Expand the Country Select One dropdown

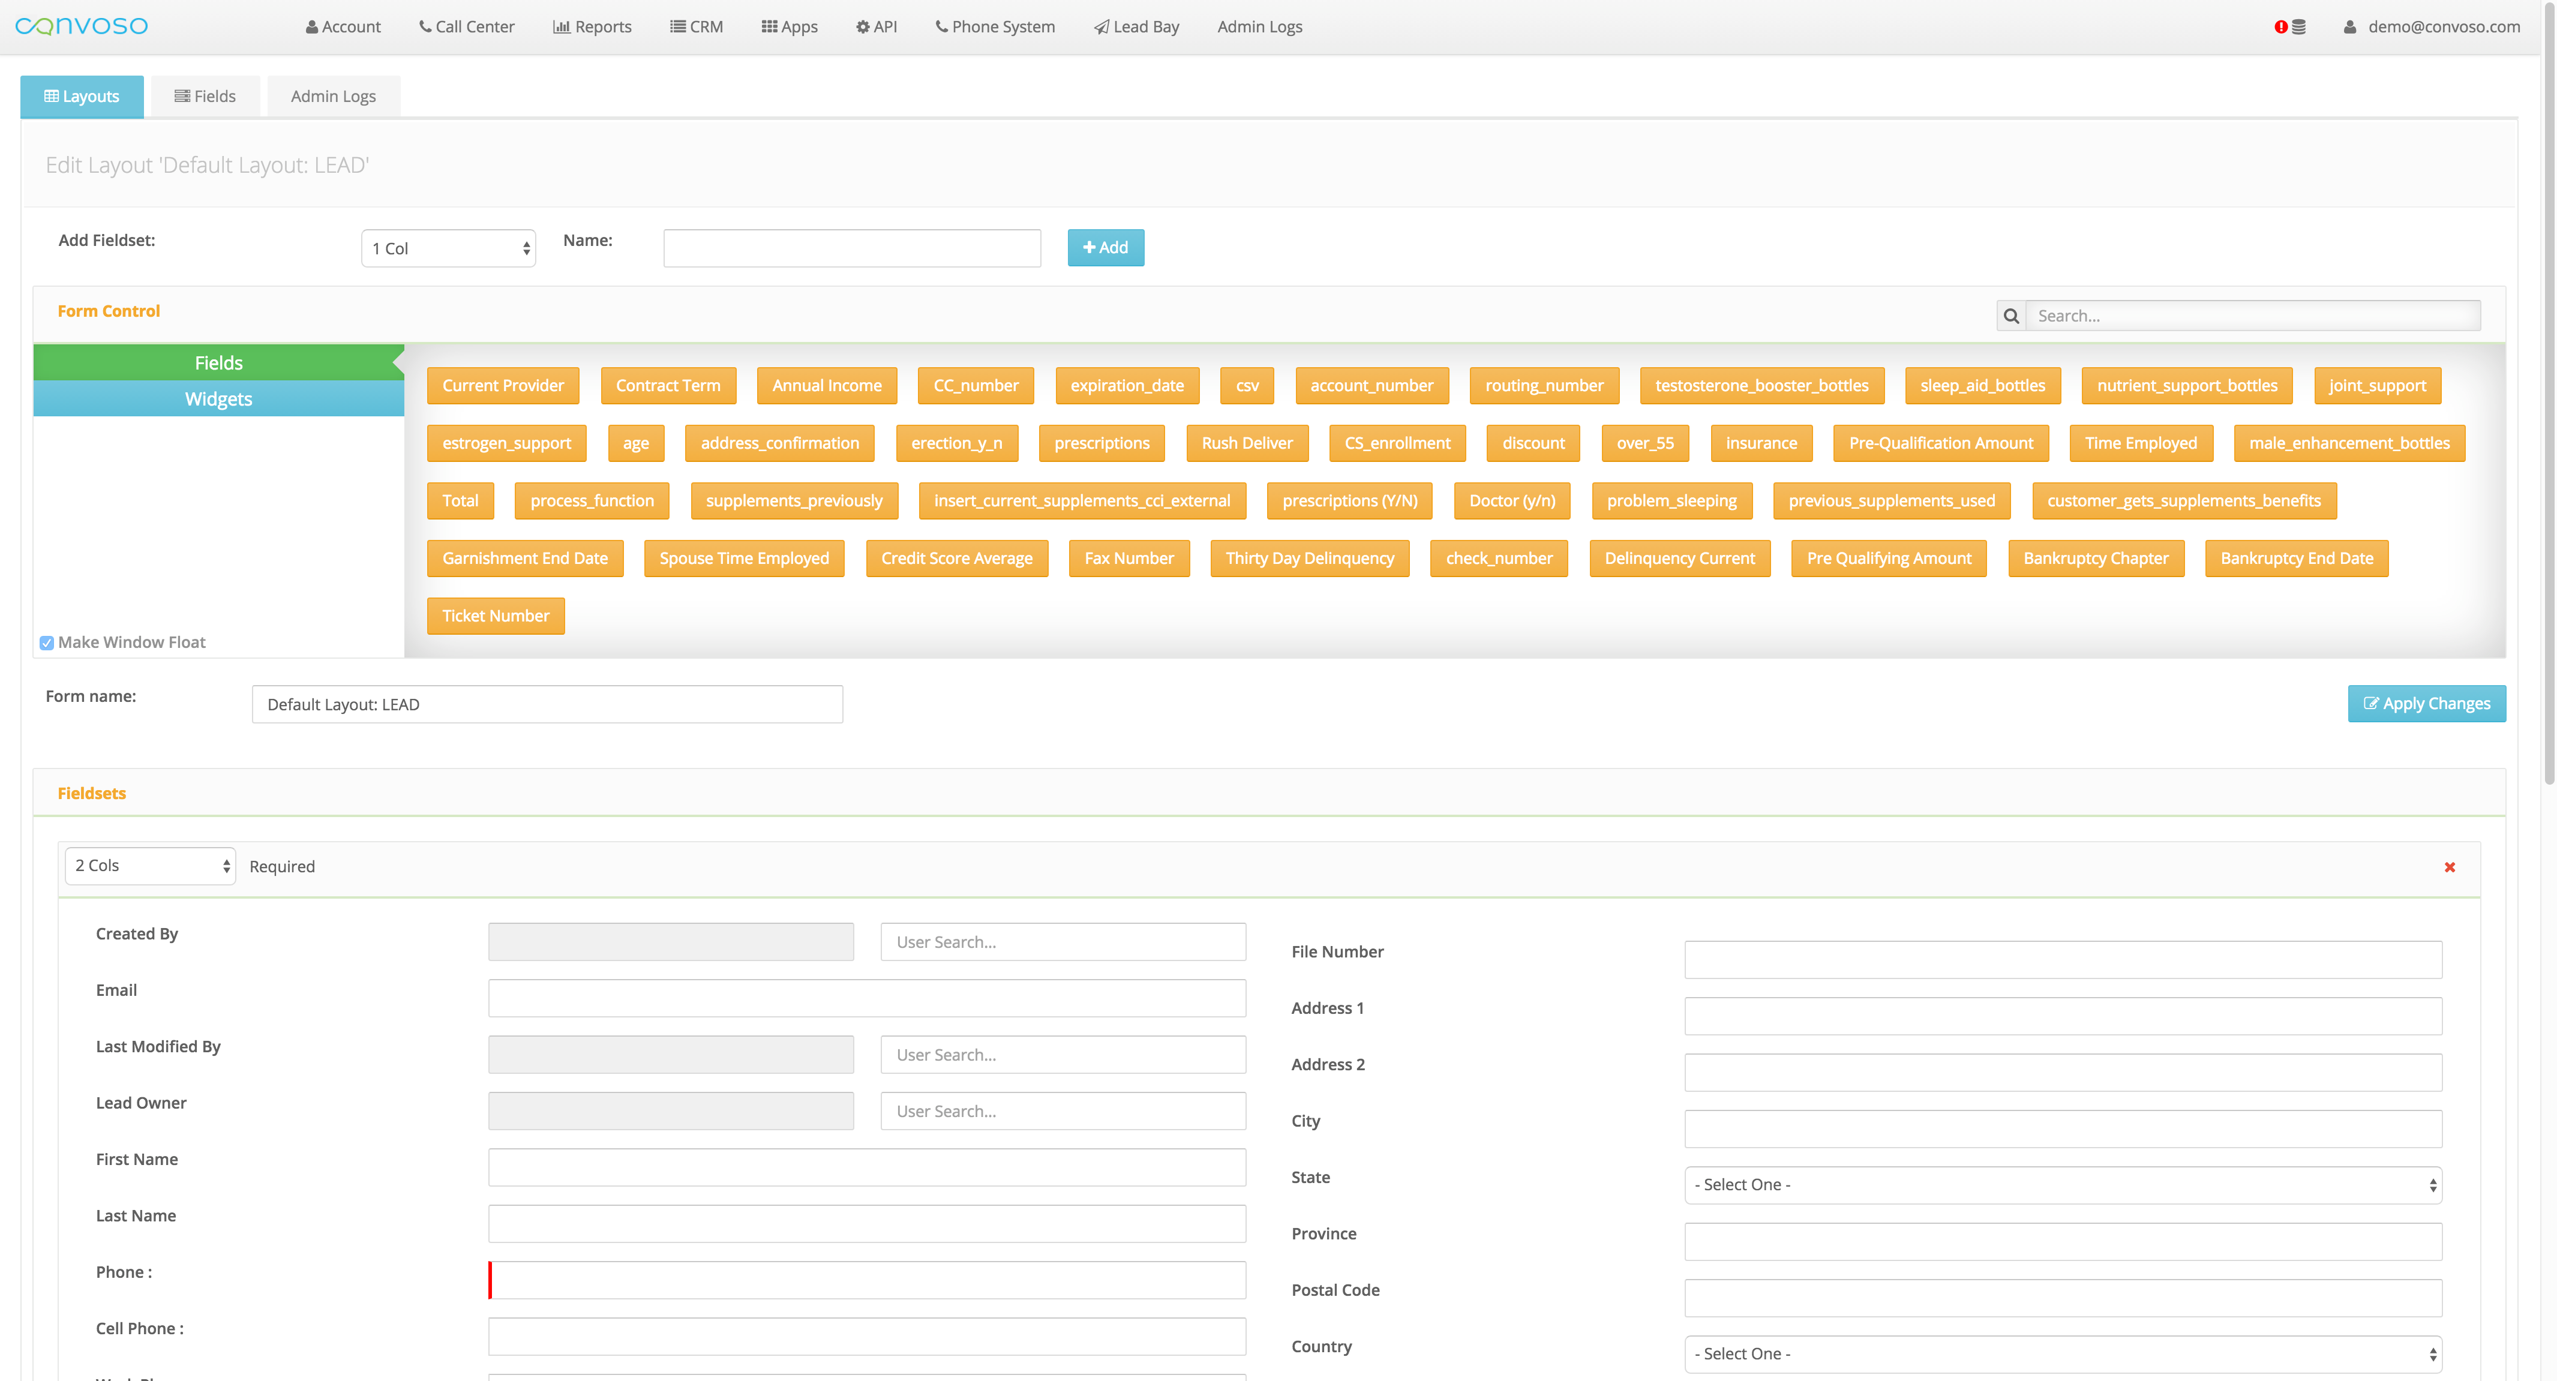point(2061,1353)
